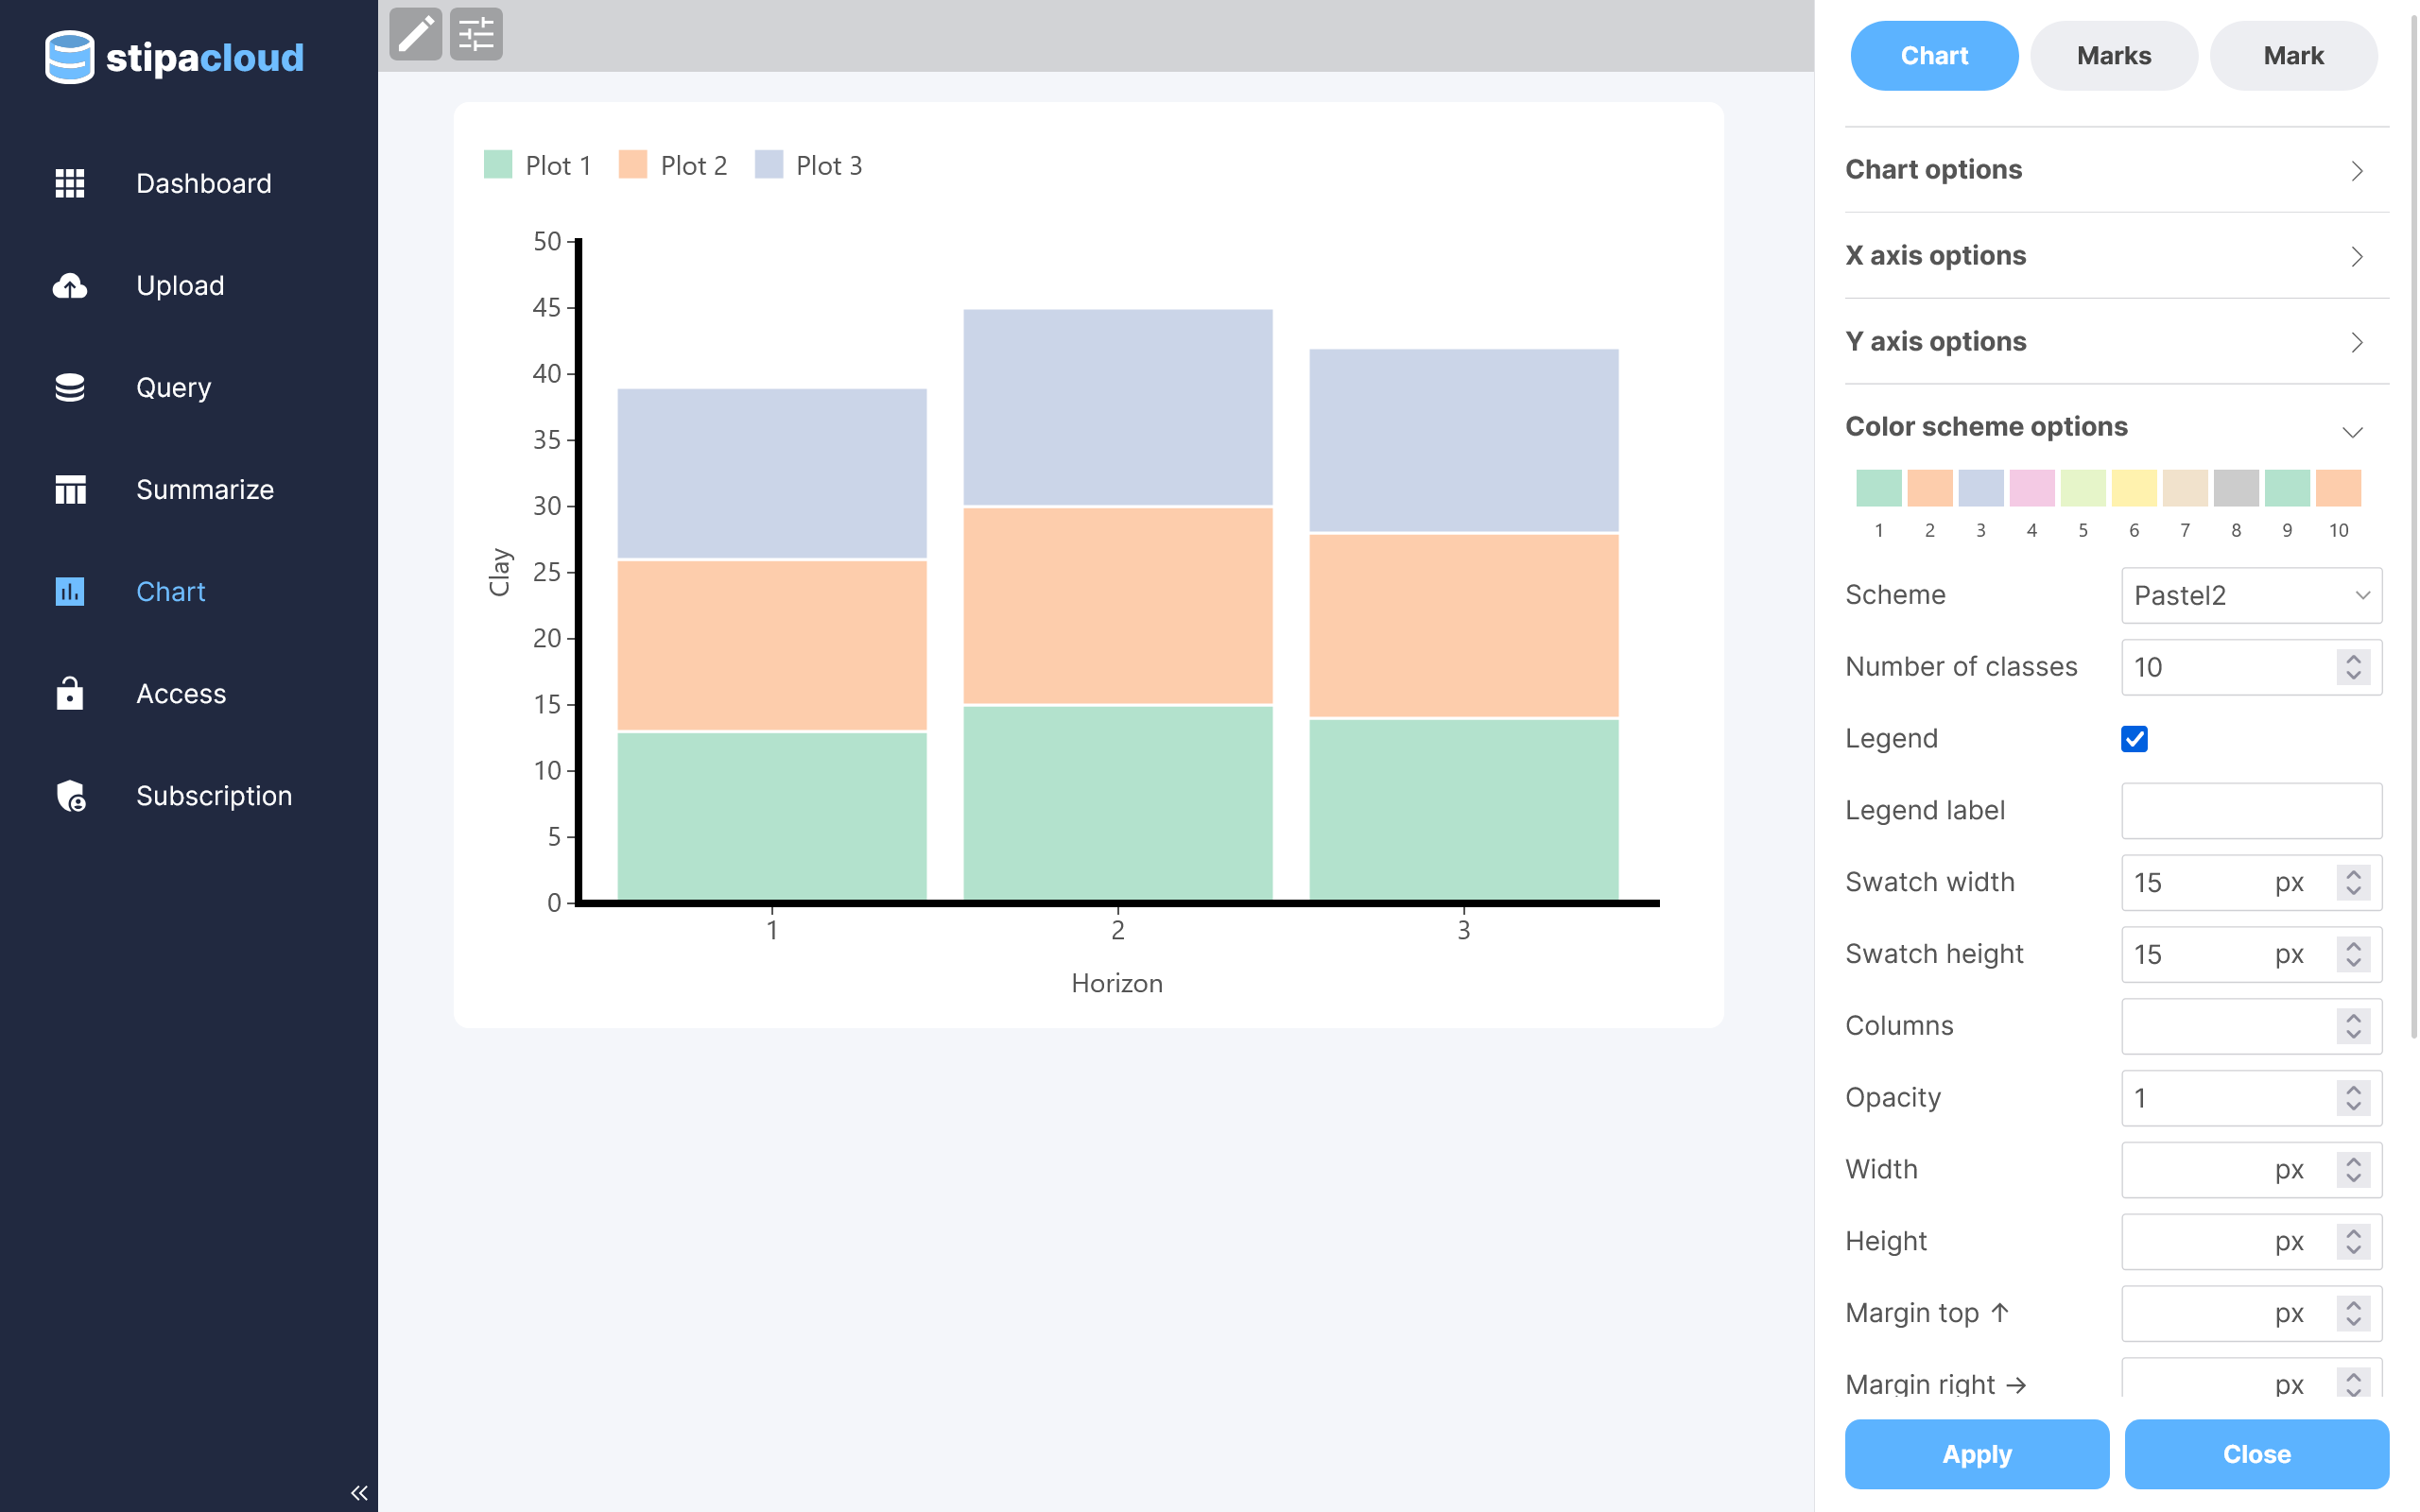Click the pencil edit icon in toolbar
Screen dimensions: 2420x1512
point(415,35)
